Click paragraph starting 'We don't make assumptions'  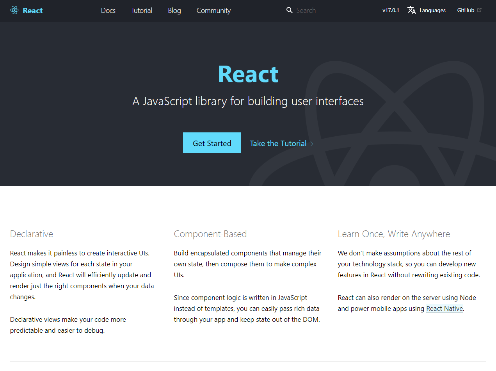click(409, 264)
